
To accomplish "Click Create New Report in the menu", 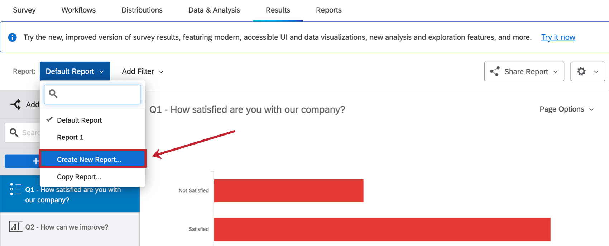I will (x=88, y=159).
